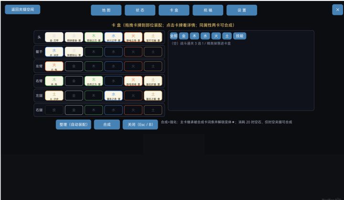Click empty 火 slot in 右腿 row
Screen dimensions: 344x200
(133, 110)
